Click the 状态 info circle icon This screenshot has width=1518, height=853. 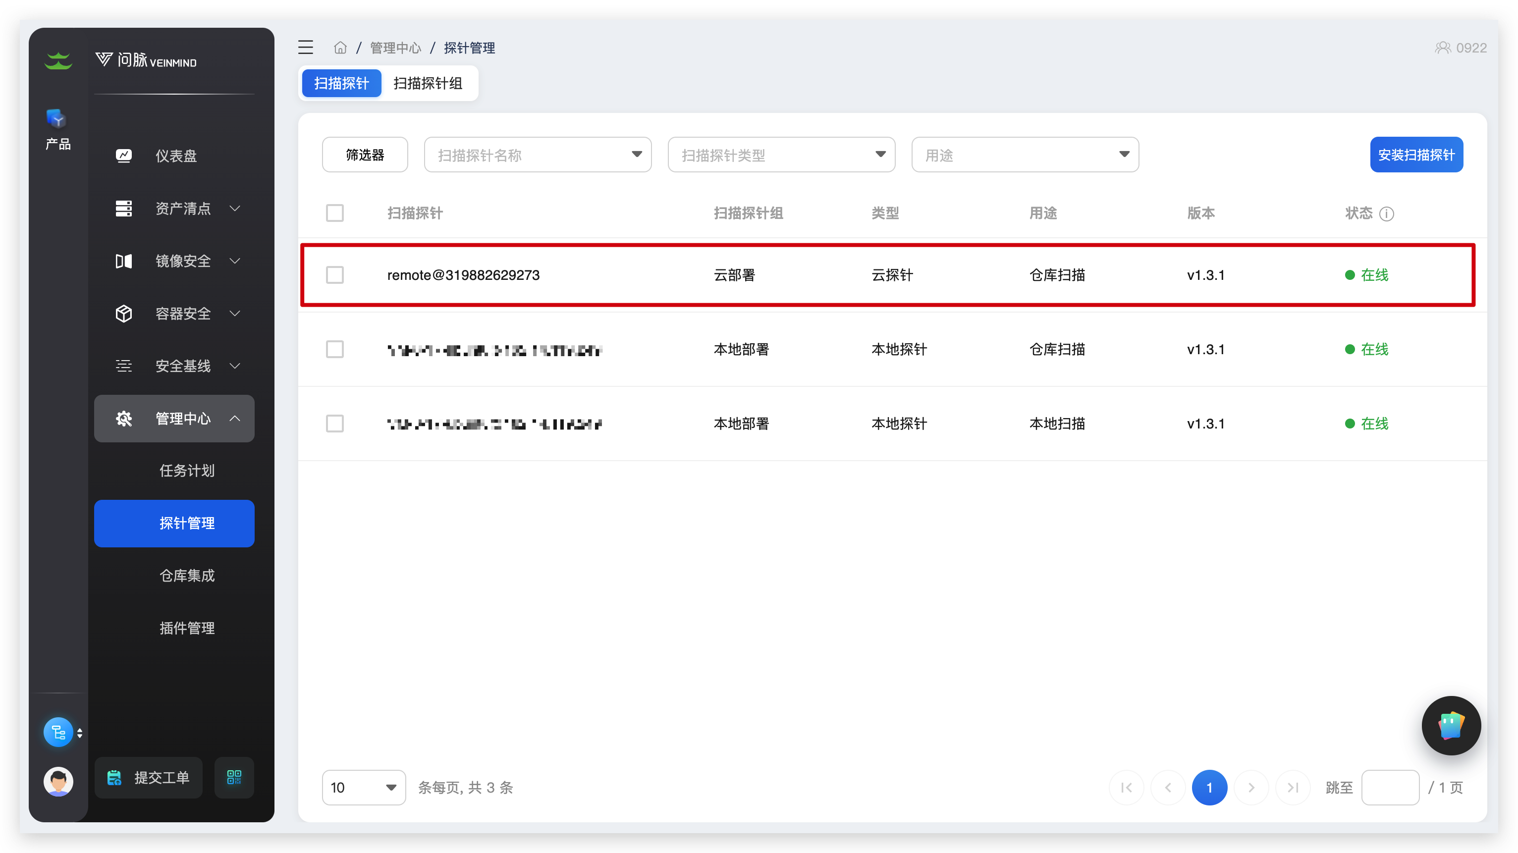pos(1387,213)
